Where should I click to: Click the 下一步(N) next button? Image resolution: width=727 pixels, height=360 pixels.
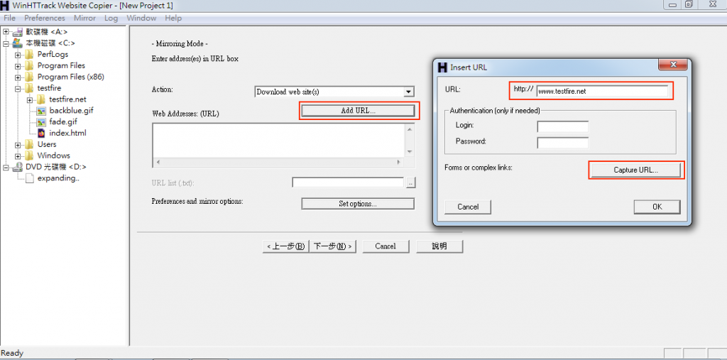(x=333, y=246)
